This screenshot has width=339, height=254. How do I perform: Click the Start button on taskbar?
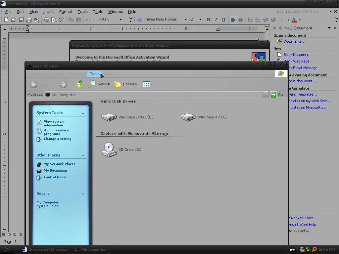point(7,249)
